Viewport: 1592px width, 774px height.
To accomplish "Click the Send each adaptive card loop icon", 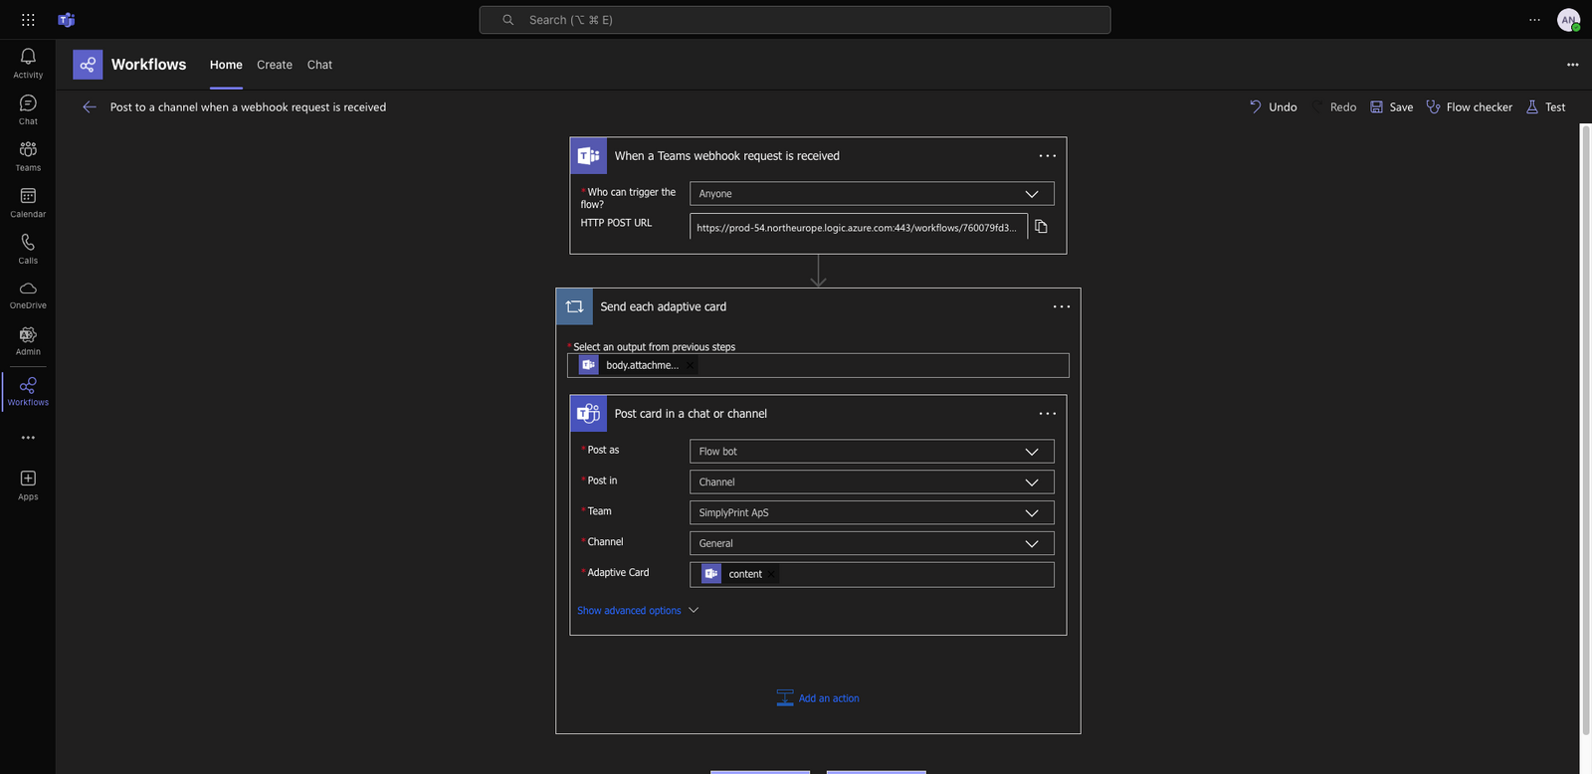I will (574, 306).
